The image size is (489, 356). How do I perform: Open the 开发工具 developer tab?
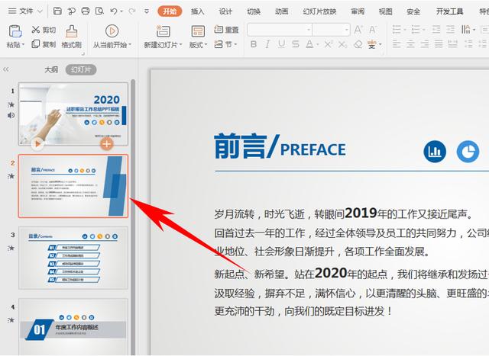pos(449,11)
